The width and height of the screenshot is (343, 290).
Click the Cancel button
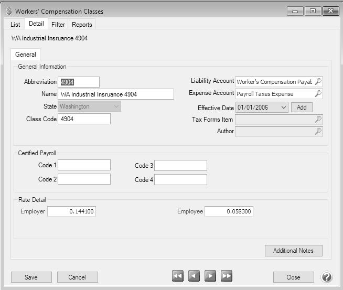point(78,277)
